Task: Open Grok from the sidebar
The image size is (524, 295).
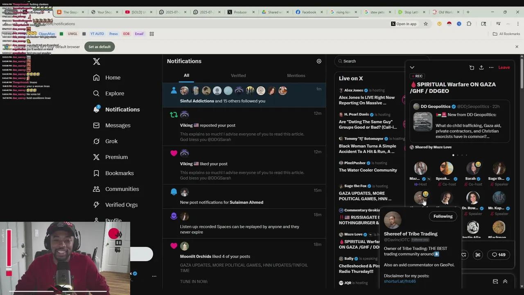Action: pos(105,141)
